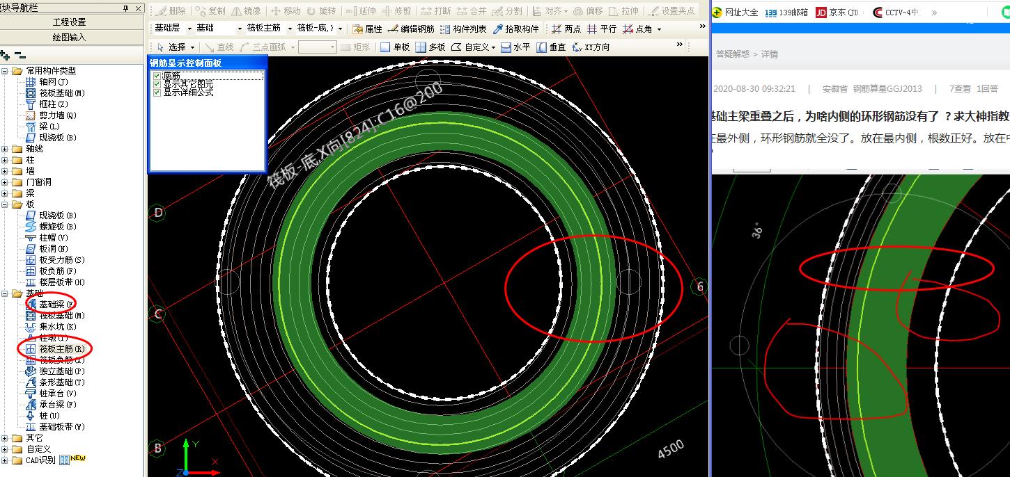Viewport: 1010px width, 477px height.
Task: Collapse all tree nodes with minus icon
Action: pyautogui.click(x=20, y=54)
